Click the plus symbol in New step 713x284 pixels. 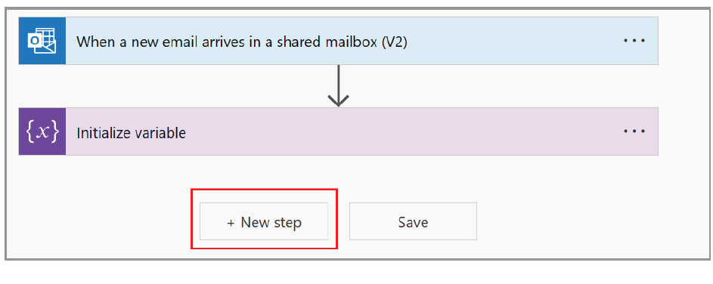231,223
